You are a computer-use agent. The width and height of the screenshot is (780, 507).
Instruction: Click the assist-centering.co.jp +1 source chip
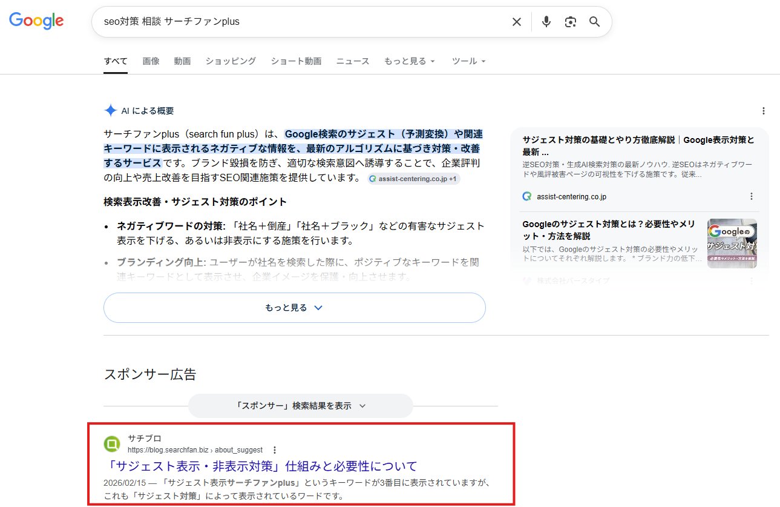point(413,179)
